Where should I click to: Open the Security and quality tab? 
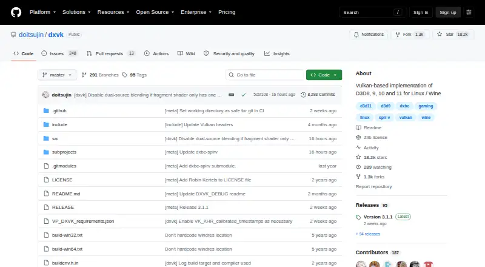229,53
